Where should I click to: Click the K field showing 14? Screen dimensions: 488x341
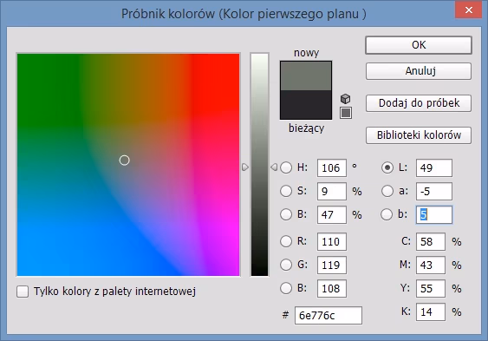pyautogui.click(x=431, y=311)
